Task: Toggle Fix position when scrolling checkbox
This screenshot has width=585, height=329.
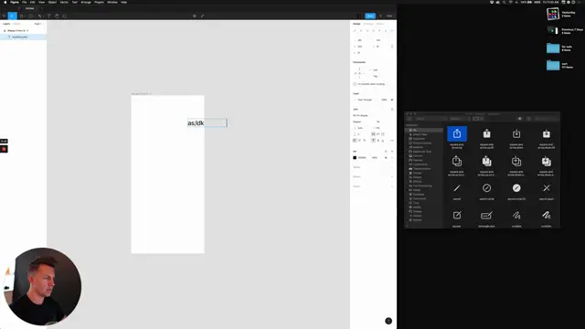Action: click(355, 84)
